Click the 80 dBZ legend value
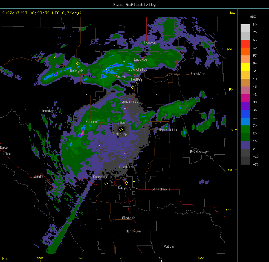Image resolution: width=269 pixels, height=262 pixels. tap(255, 25)
